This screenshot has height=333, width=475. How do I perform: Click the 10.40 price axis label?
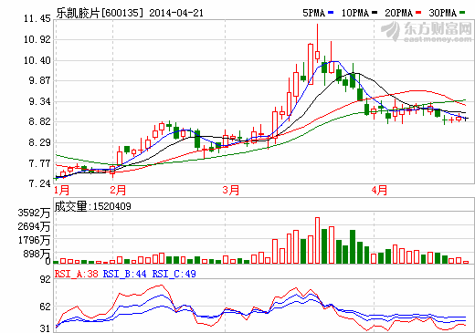coord(37,60)
